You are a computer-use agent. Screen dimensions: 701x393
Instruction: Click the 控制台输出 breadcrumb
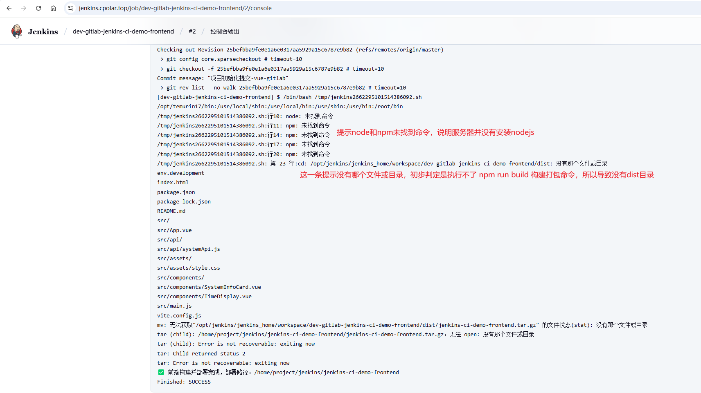225,31
